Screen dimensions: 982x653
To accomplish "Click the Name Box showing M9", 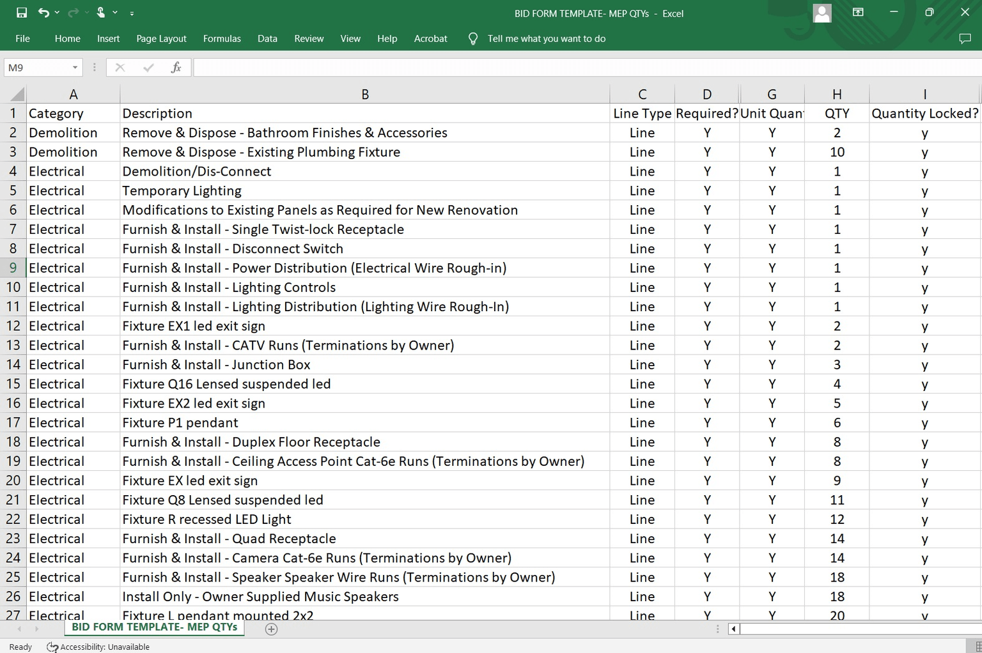I will pyautogui.click(x=36, y=67).
